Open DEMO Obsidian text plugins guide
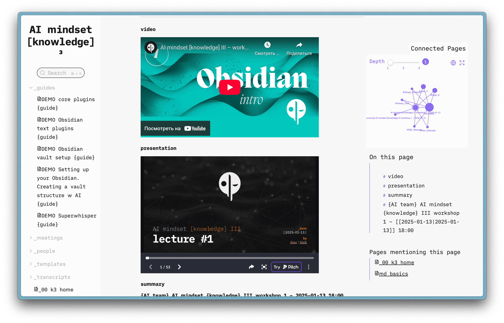 pyautogui.click(x=60, y=128)
